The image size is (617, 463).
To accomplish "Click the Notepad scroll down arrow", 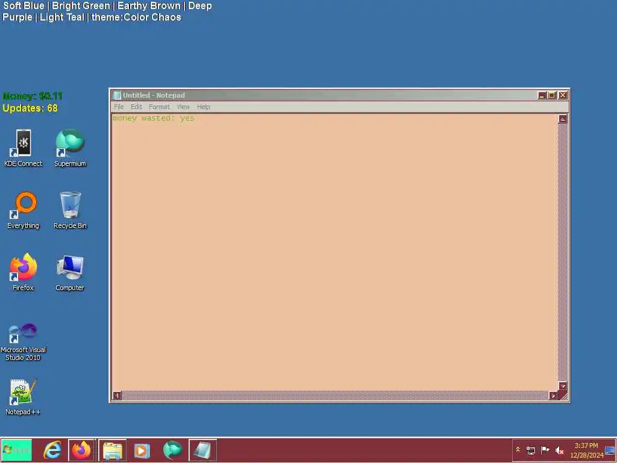I will pyautogui.click(x=563, y=386).
